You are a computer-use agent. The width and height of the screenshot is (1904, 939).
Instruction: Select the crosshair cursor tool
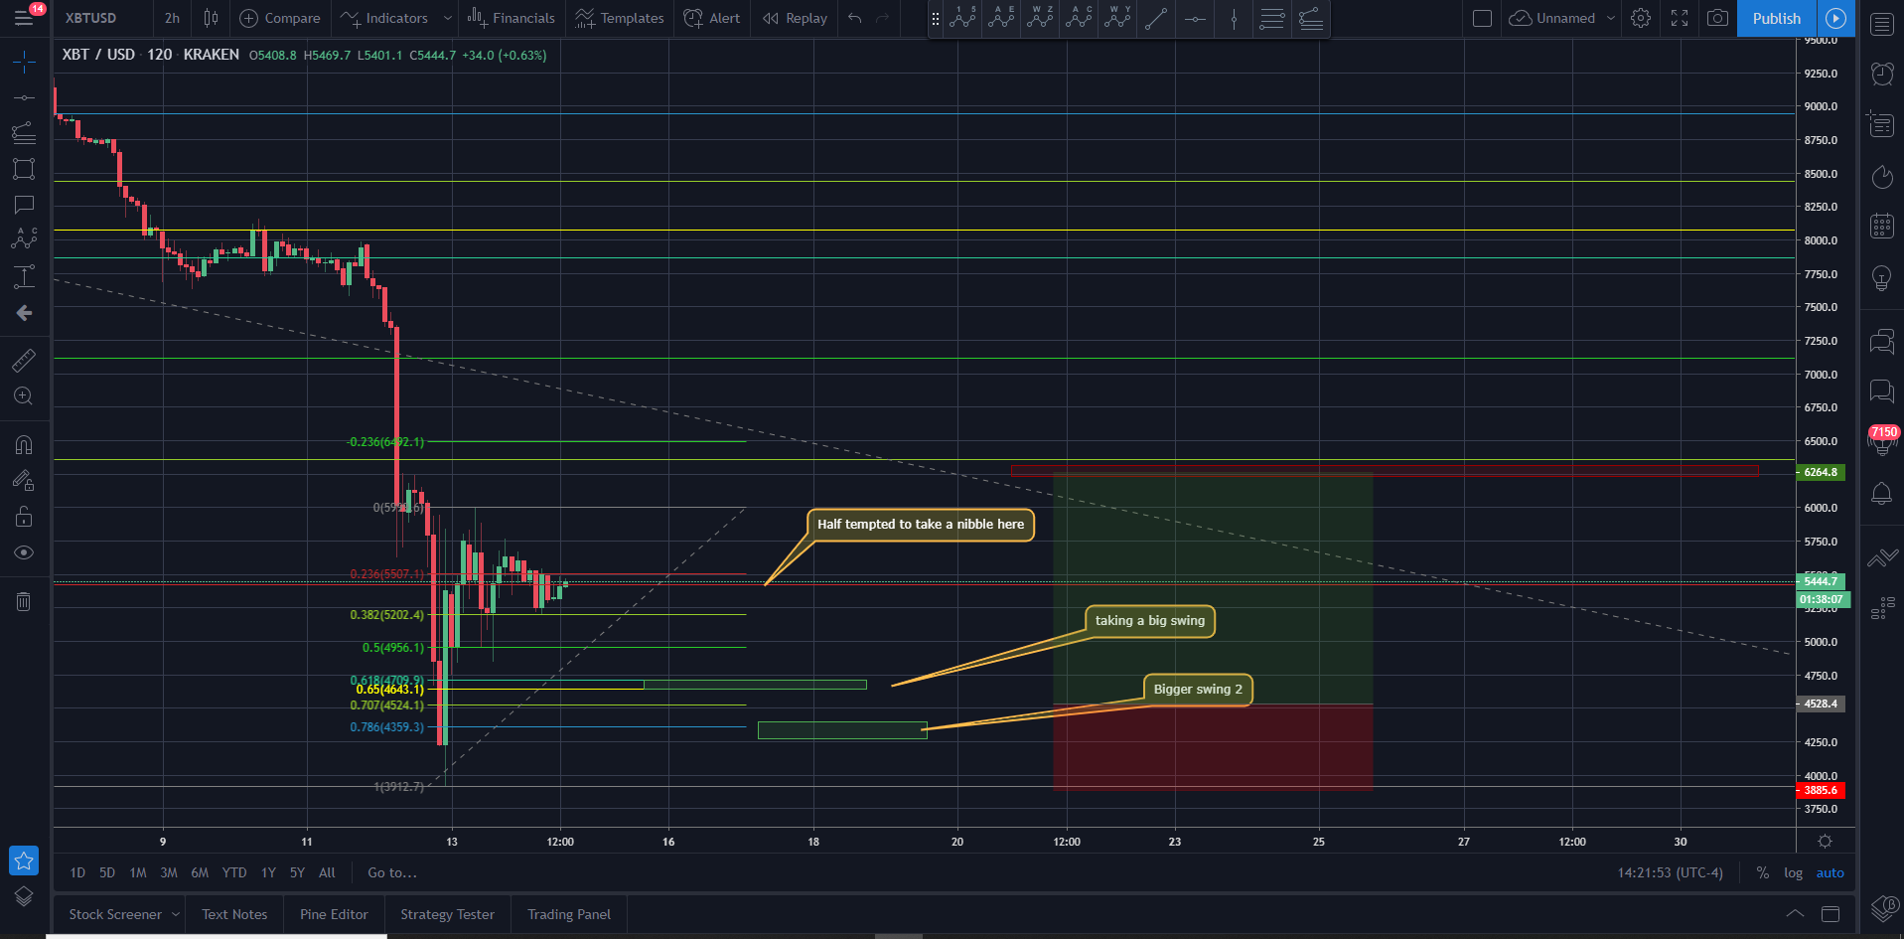(24, 63)
